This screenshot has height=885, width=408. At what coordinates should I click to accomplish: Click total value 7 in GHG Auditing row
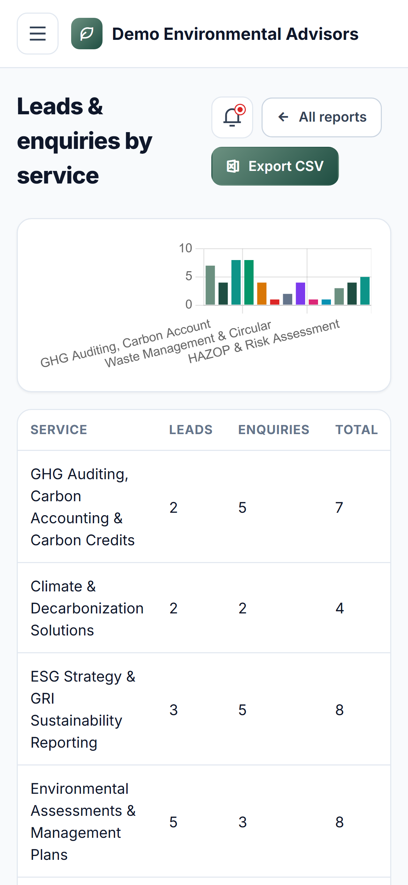(x=339, y=508)
